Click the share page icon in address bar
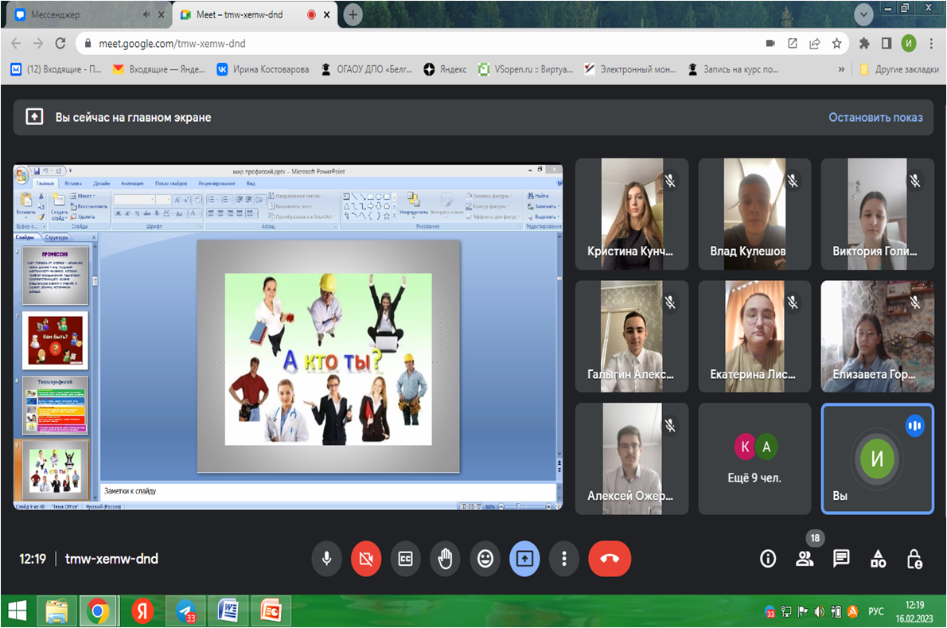 pyautogui.click(x=815, y=44)
